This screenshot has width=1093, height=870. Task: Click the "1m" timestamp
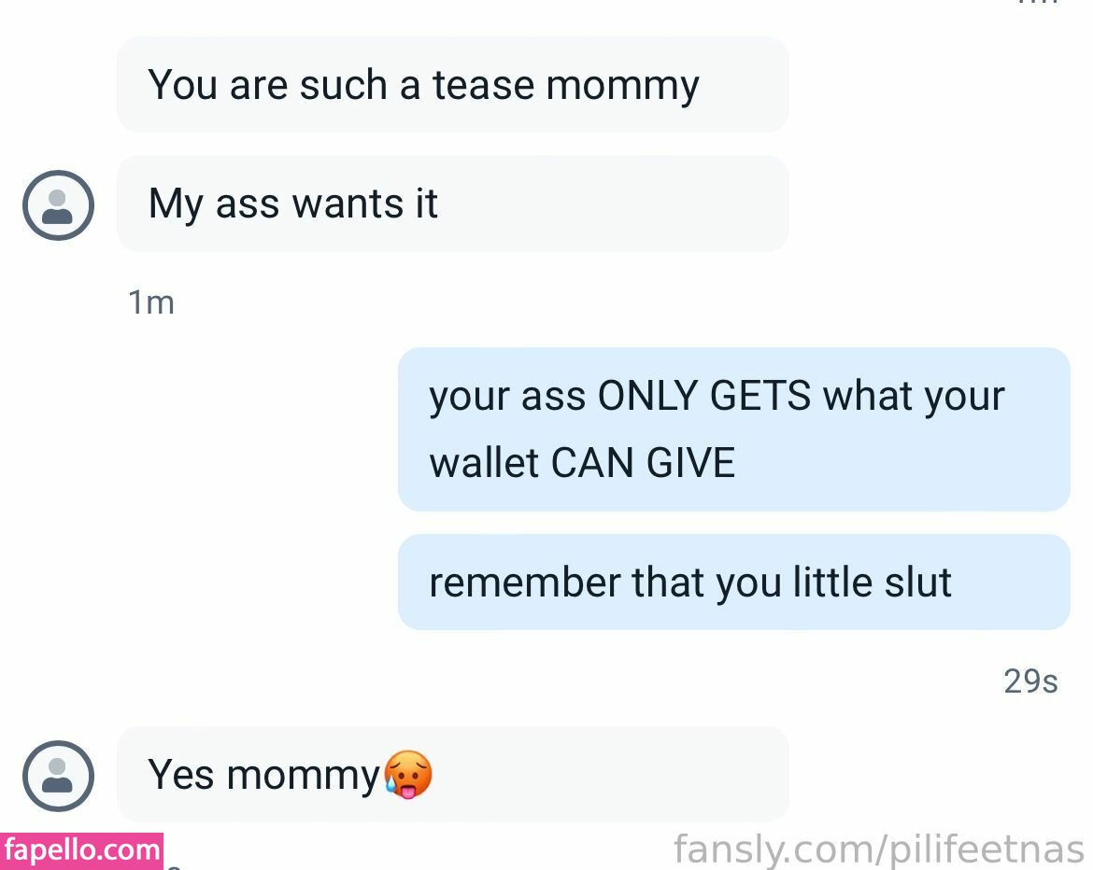(x=150, y=303)
